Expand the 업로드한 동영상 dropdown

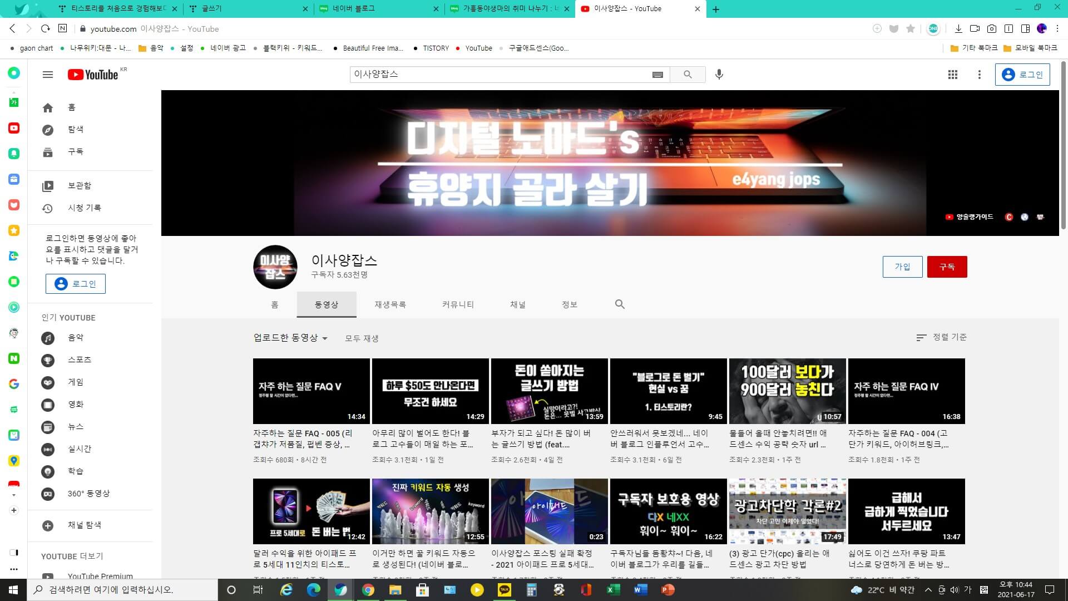click(290, 338)
